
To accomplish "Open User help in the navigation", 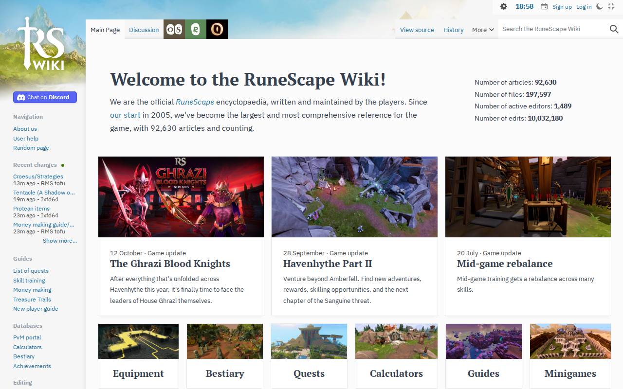I will (x=26, y=139).
